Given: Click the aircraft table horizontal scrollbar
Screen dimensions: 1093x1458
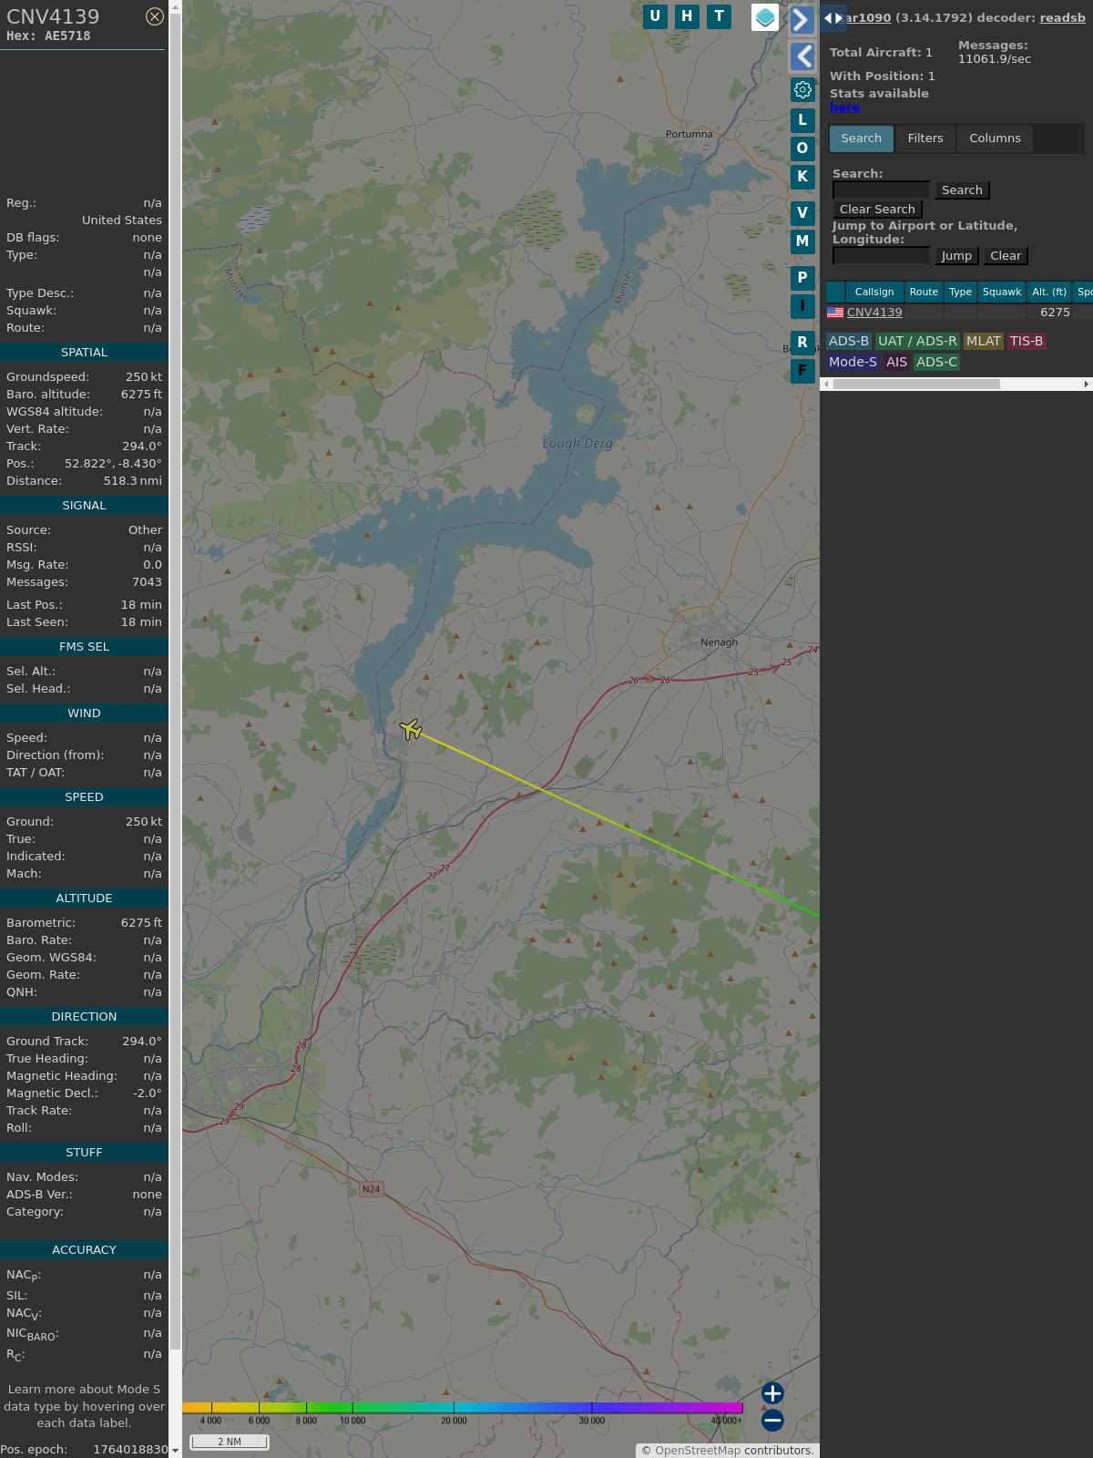Looking at the screenshot, I should (x=916, y=384).
